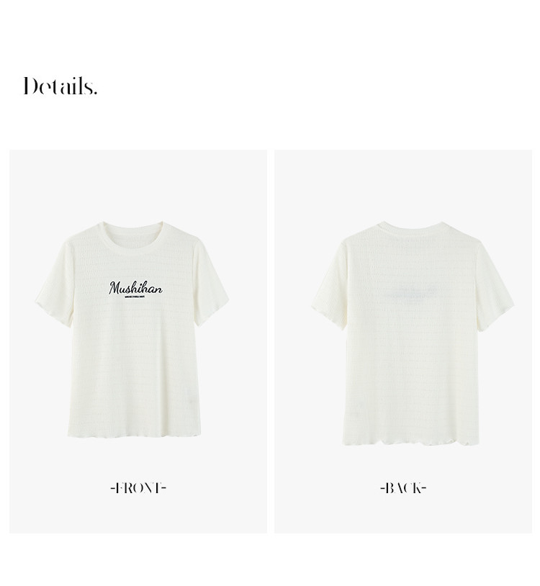Image resolution: width=540 pixels, height=586 pixels.
Task: Click the letter D in Details heading
Action: pyautogui.click(x=31, y=86)
